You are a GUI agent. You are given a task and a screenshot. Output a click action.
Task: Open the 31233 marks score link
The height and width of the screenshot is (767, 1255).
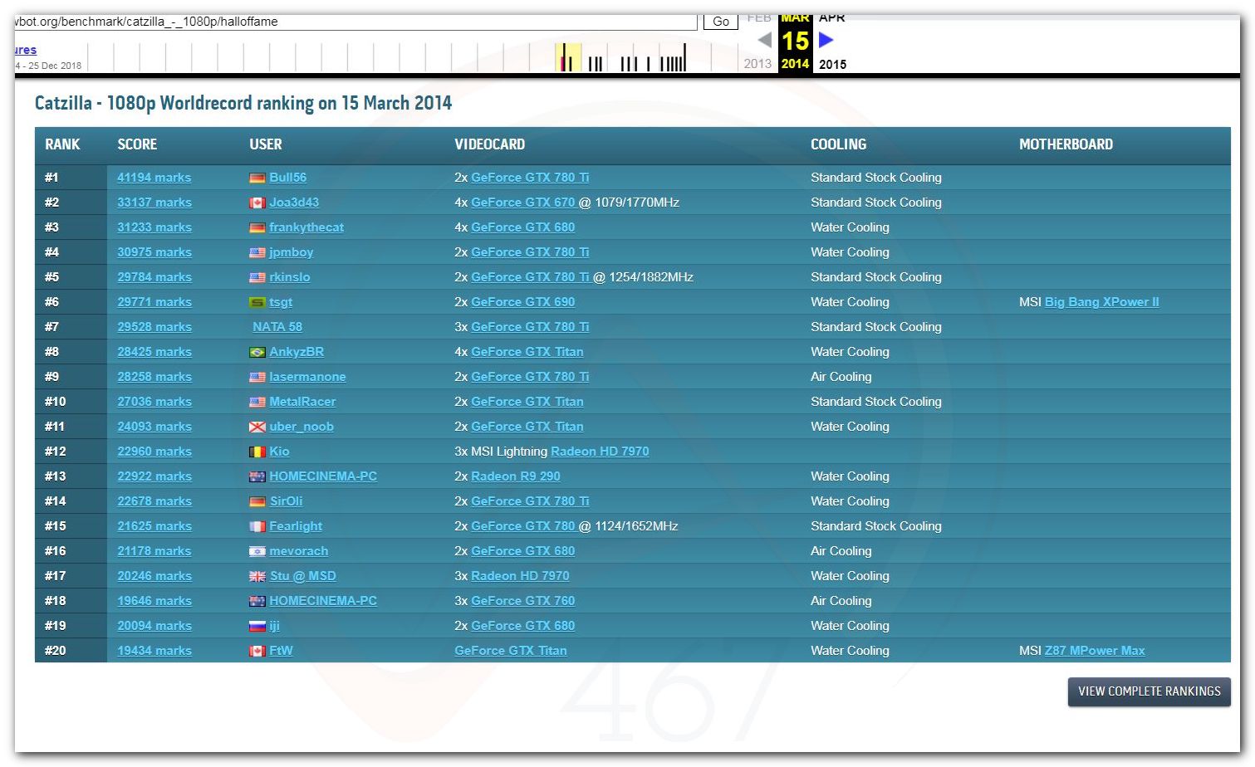pyautogui.click(x=154, y=227)
